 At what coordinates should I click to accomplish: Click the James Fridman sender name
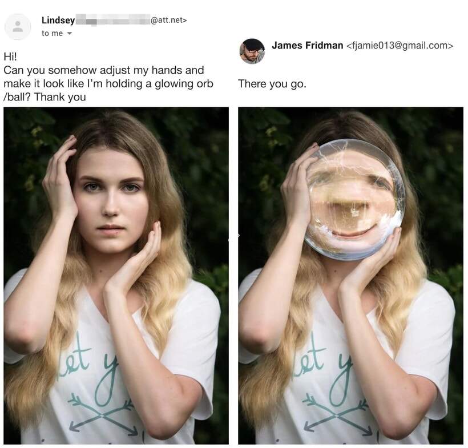point(308,45)
